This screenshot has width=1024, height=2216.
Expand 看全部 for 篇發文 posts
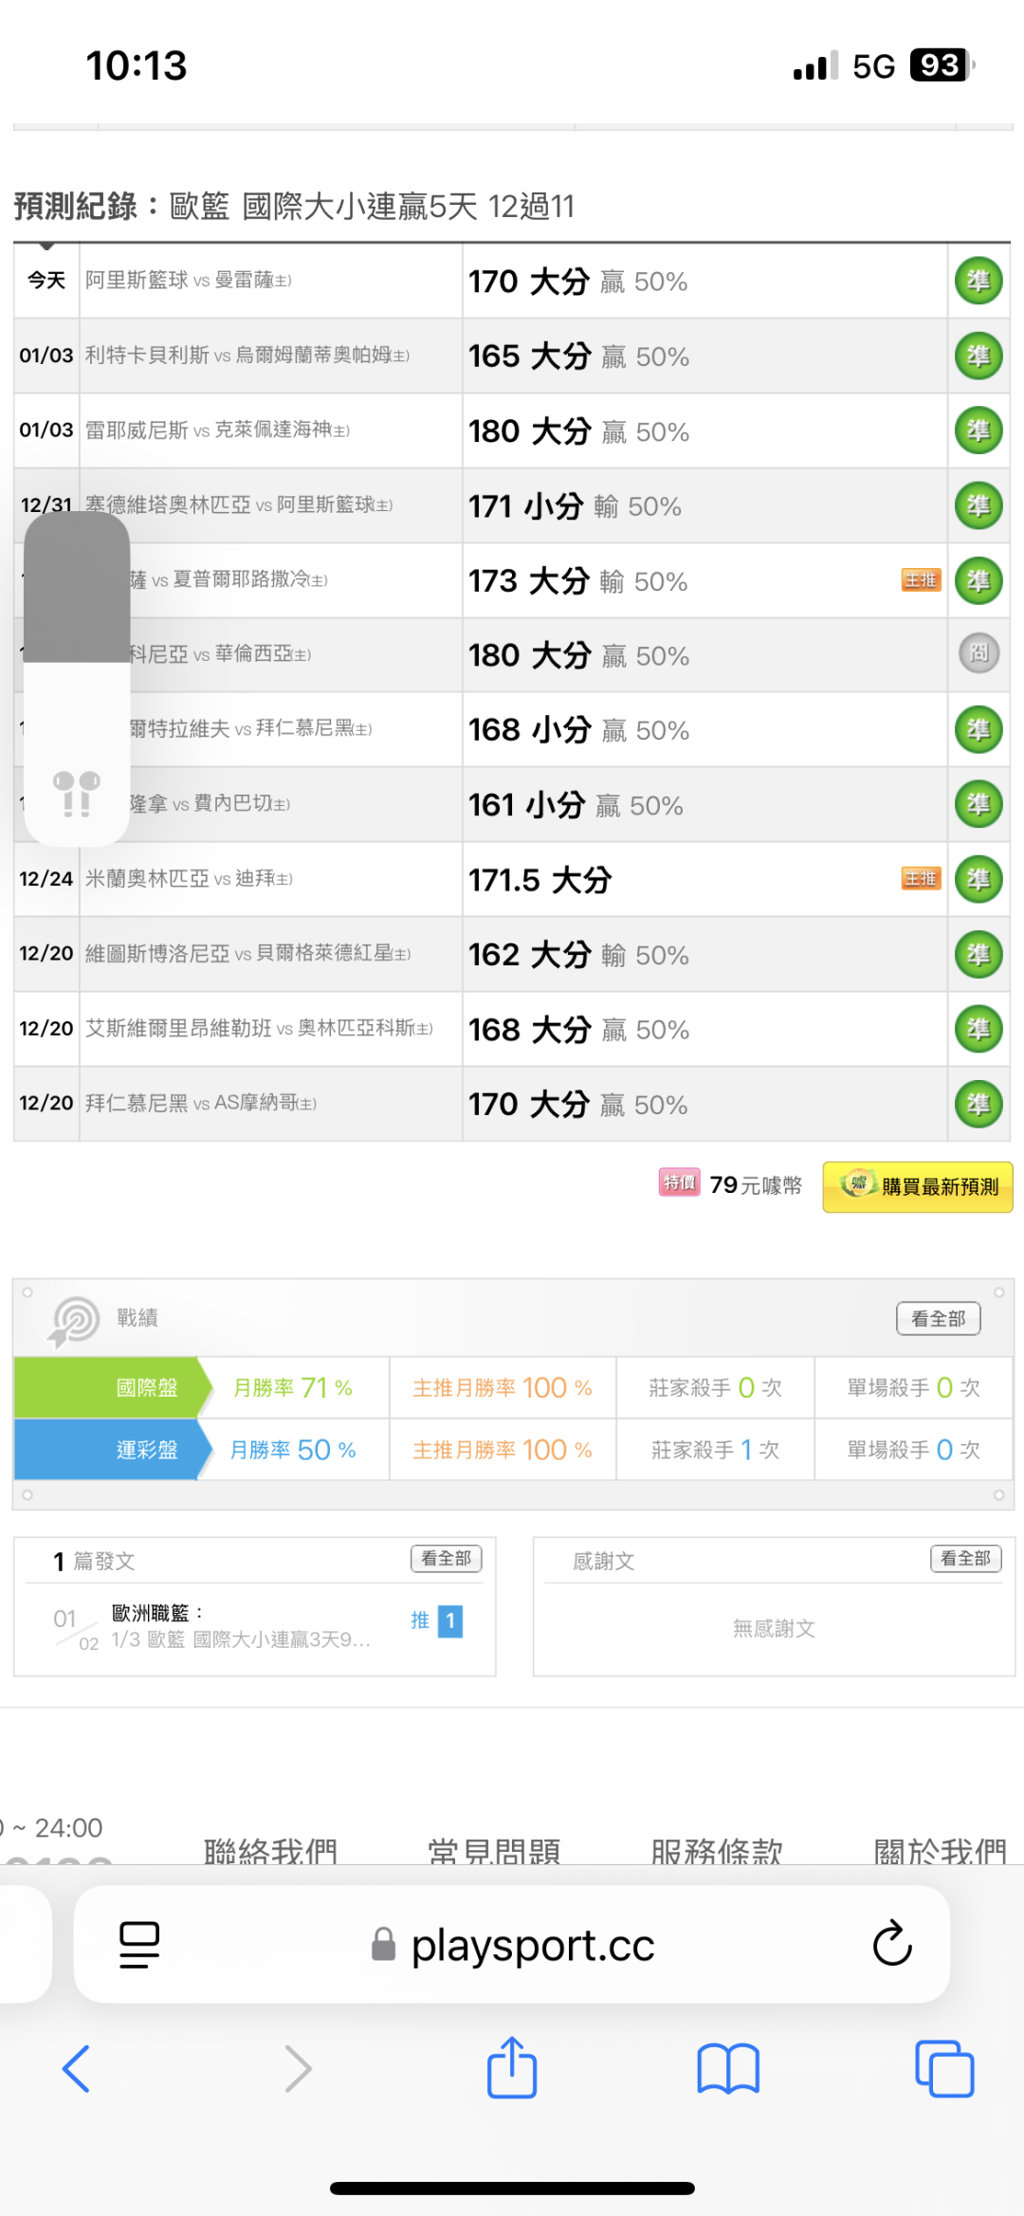point(447,1559)
